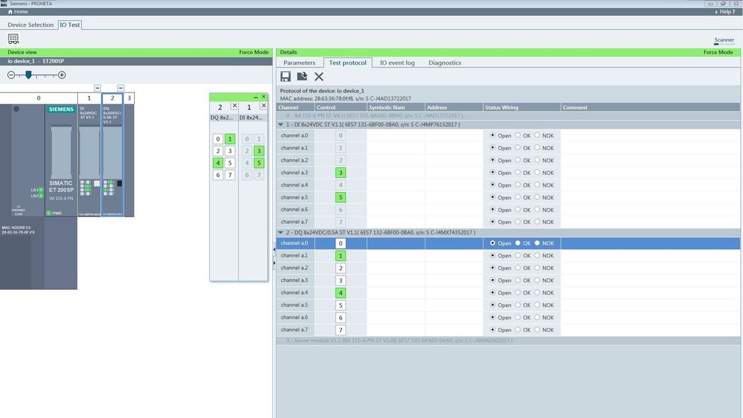This screenshot has height=418, width=743.
Task: Collapse the DI 8x24VDC ST module group
Action: tap(281, 125)
